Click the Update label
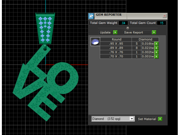180x135 pixels. point(105,32)
